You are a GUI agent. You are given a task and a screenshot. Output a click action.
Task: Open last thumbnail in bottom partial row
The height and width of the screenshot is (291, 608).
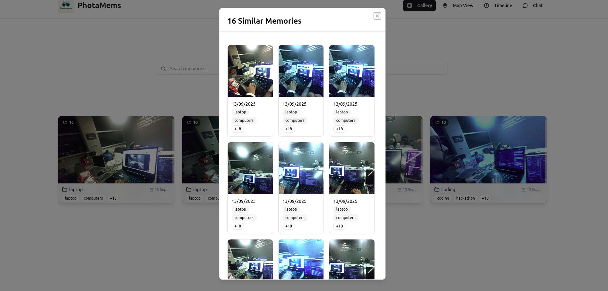pos(352,259)
